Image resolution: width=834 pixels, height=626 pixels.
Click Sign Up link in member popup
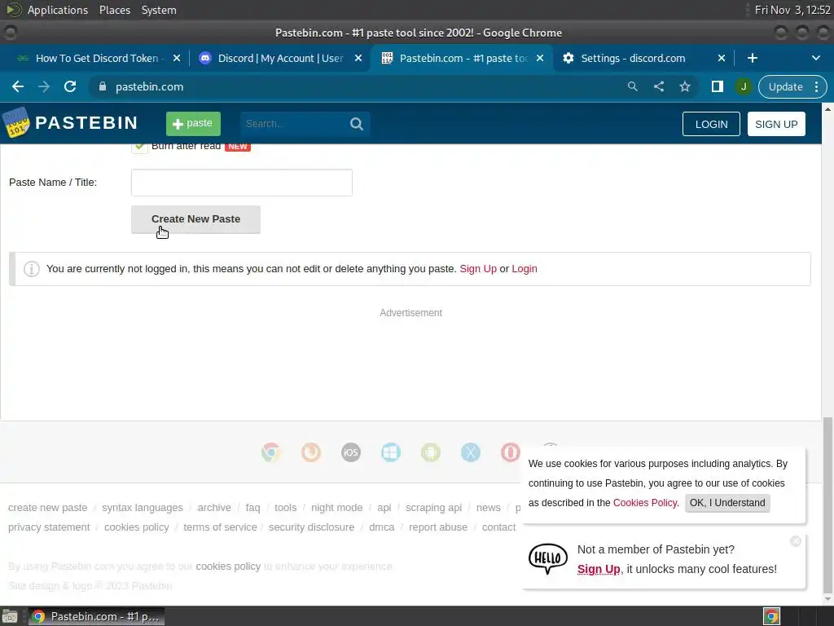point(599,569)
